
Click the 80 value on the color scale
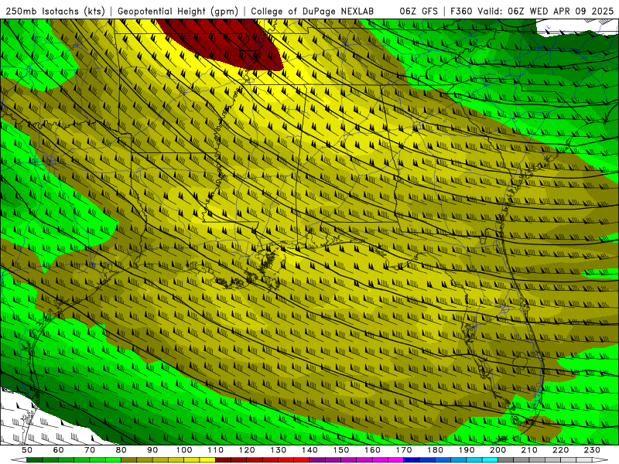point(121,450)
